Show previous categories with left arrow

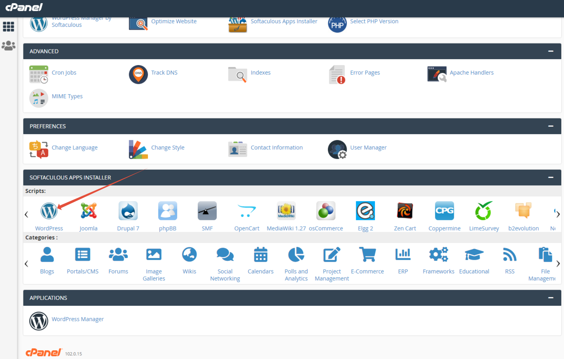[27, 264]
